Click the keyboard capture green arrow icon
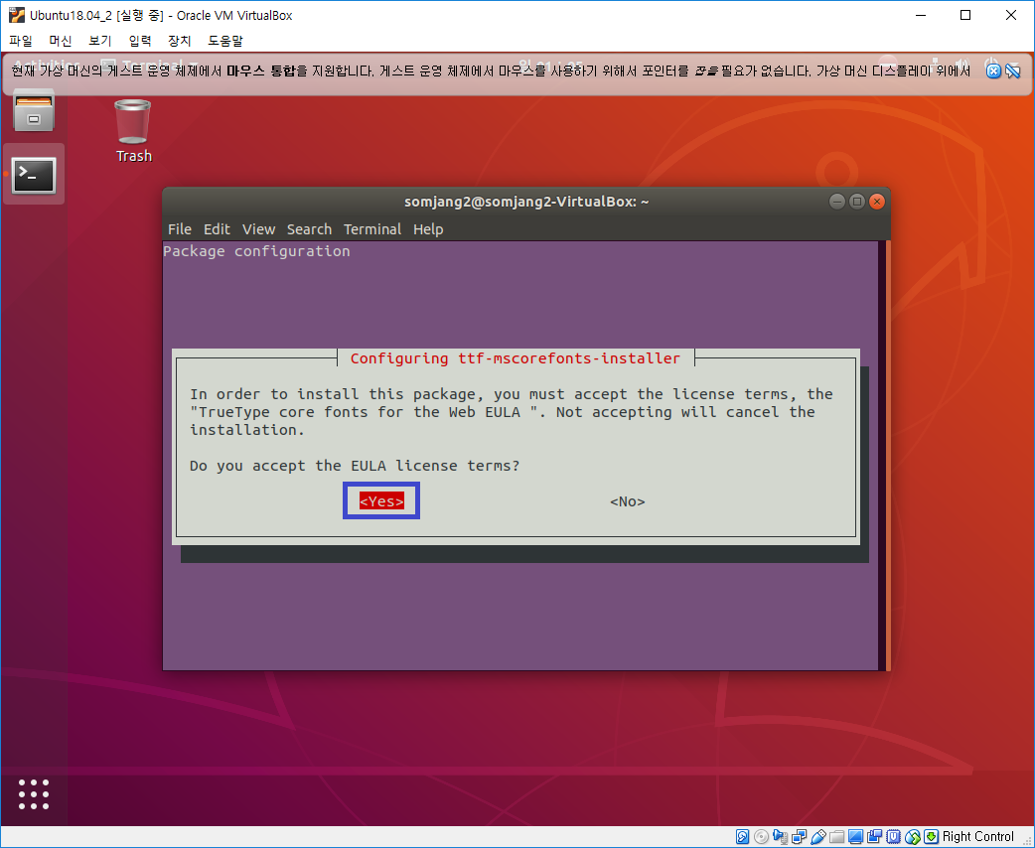1035x848 pixels. tap(931, 837)
